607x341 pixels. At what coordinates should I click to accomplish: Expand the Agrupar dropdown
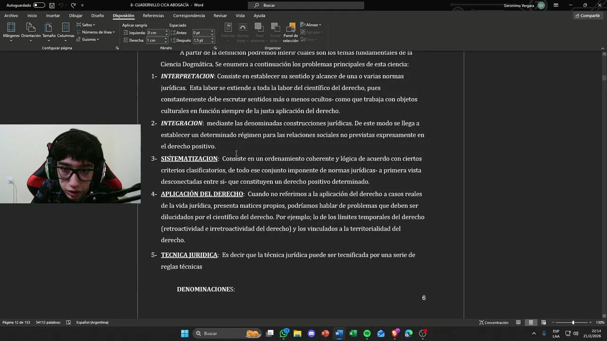pyautogui.click(x=312, y=32)
